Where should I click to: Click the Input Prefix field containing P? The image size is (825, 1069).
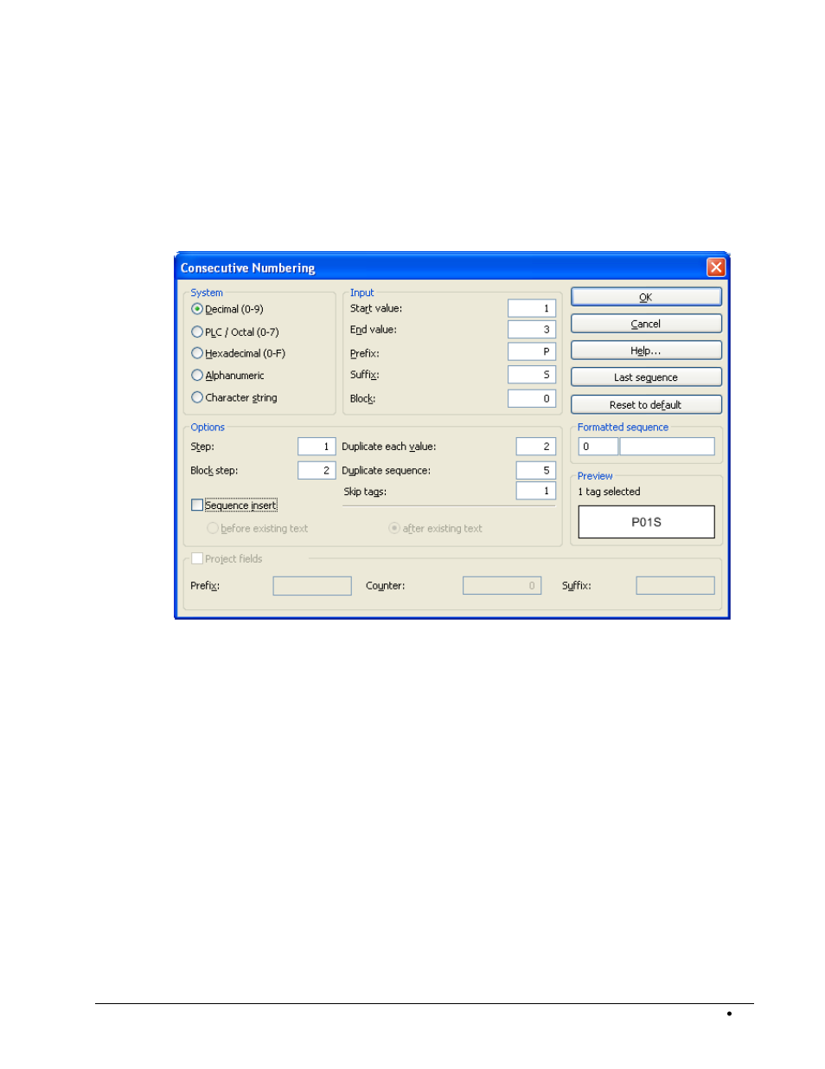point(532,352)
